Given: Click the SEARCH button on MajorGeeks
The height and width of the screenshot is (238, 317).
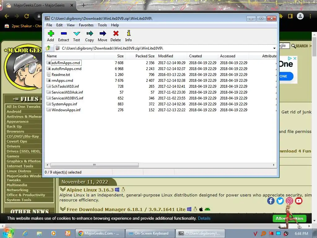Looking at the screenshot, I should point(301,46).
